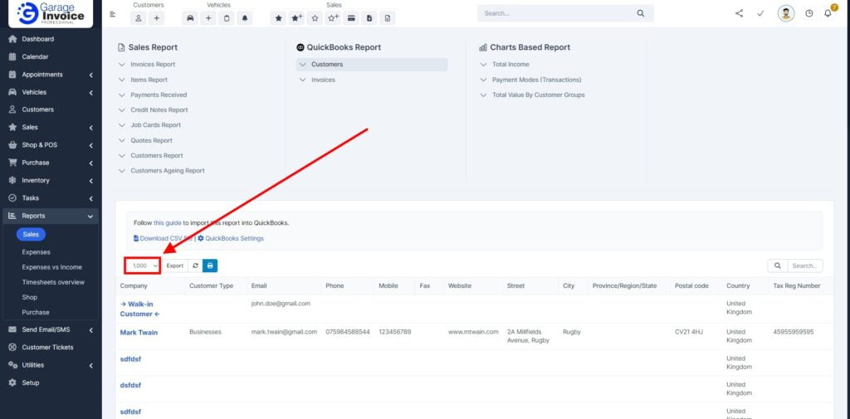The image size is (850, 419).
Task: Click the blue print button
Action: pyautogui.click(x=210, y=266)
